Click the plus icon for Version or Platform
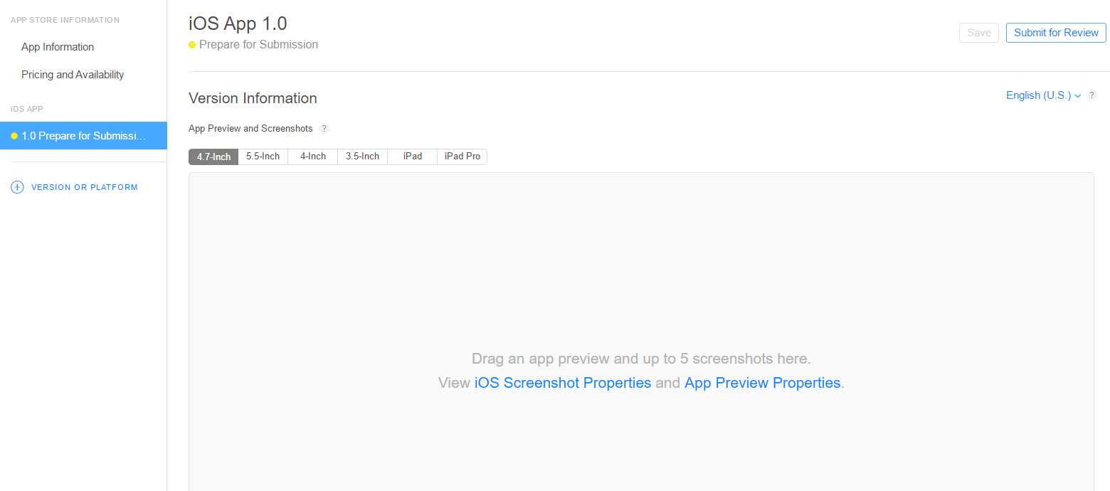The image size is (1110, 491). (17, 187)
